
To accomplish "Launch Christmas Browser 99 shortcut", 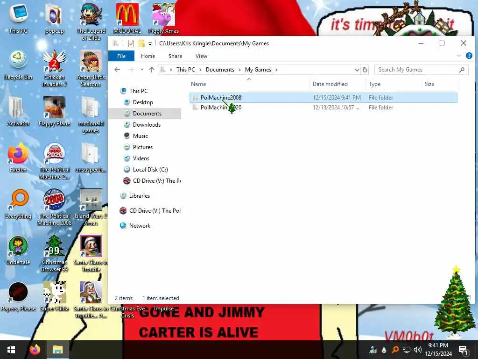I will click(x=54, y=253).
